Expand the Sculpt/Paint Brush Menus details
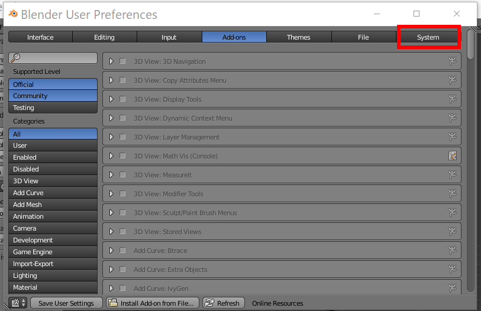Image resolution: width=481 pixels, height=311 pixels. tap(111, 212)
